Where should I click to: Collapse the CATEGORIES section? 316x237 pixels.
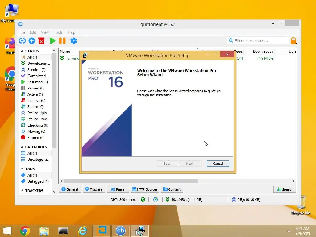22,147
